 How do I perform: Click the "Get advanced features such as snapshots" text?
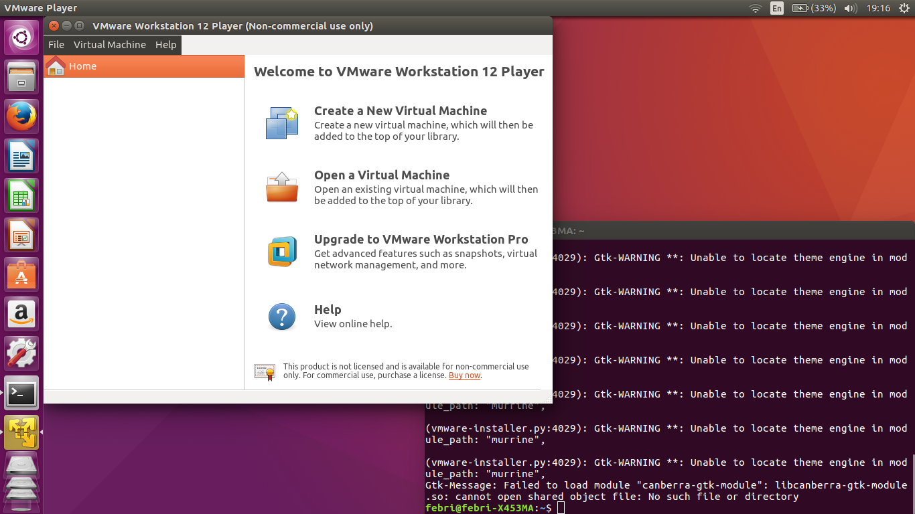pyautogui.click(x=425, y=260)
